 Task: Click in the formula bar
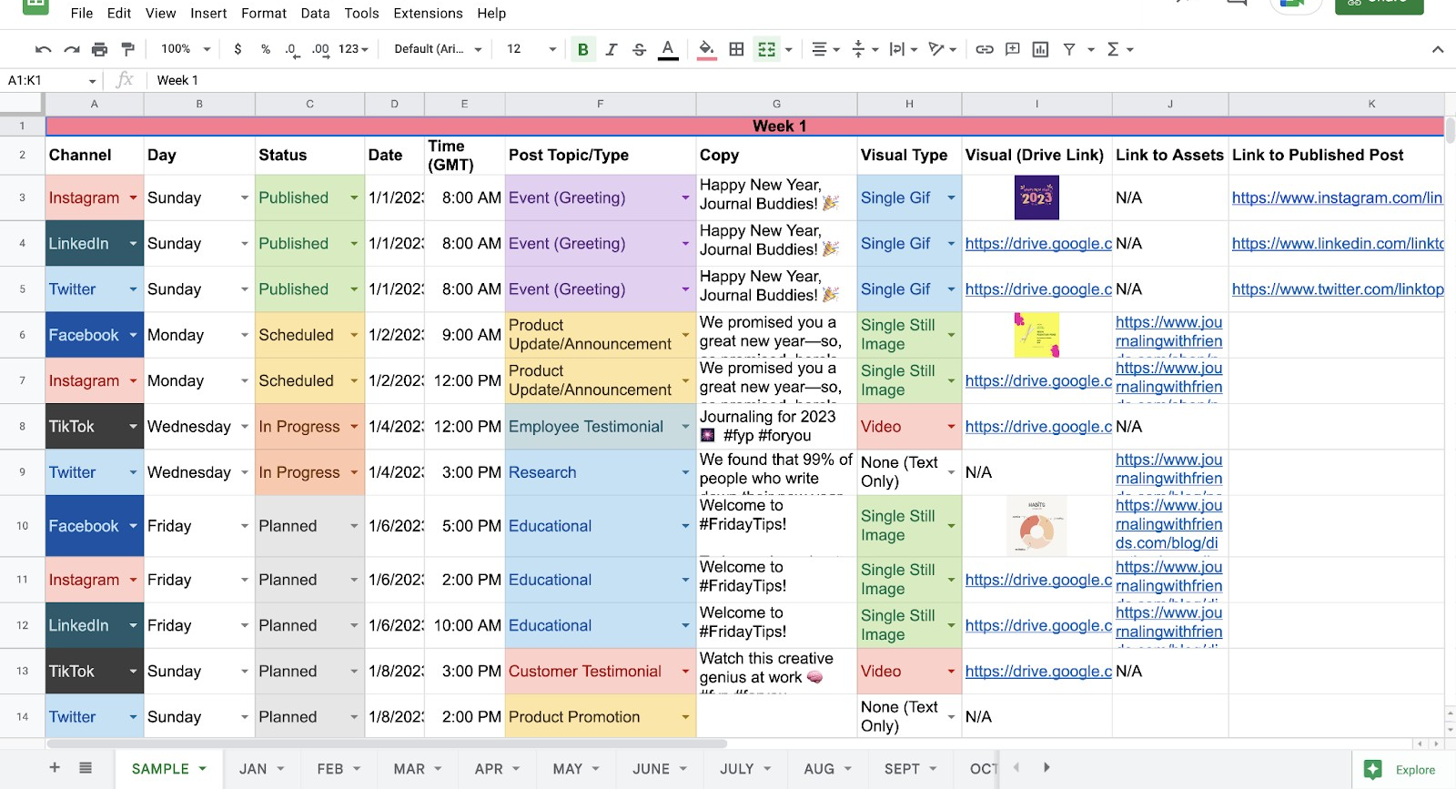[x=801, y=81]
